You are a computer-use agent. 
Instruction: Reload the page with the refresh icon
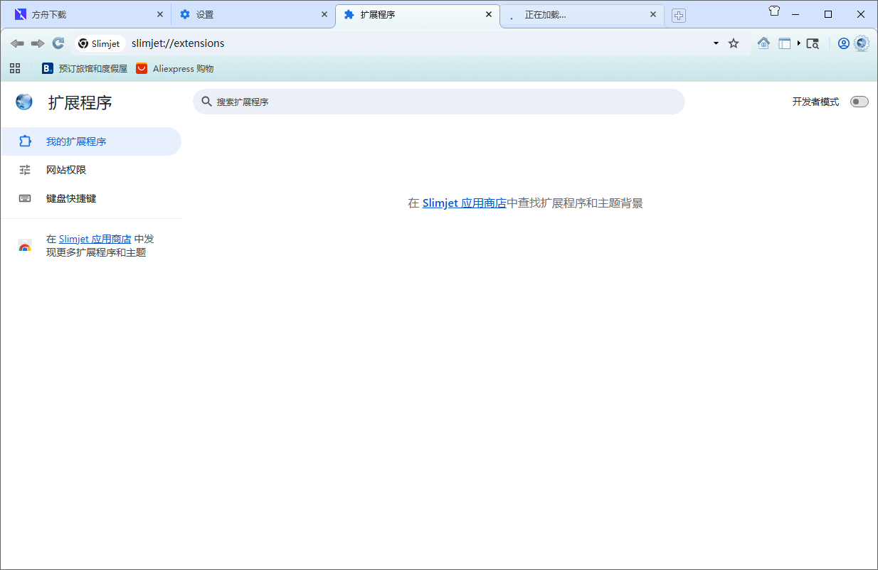(58, 43)
